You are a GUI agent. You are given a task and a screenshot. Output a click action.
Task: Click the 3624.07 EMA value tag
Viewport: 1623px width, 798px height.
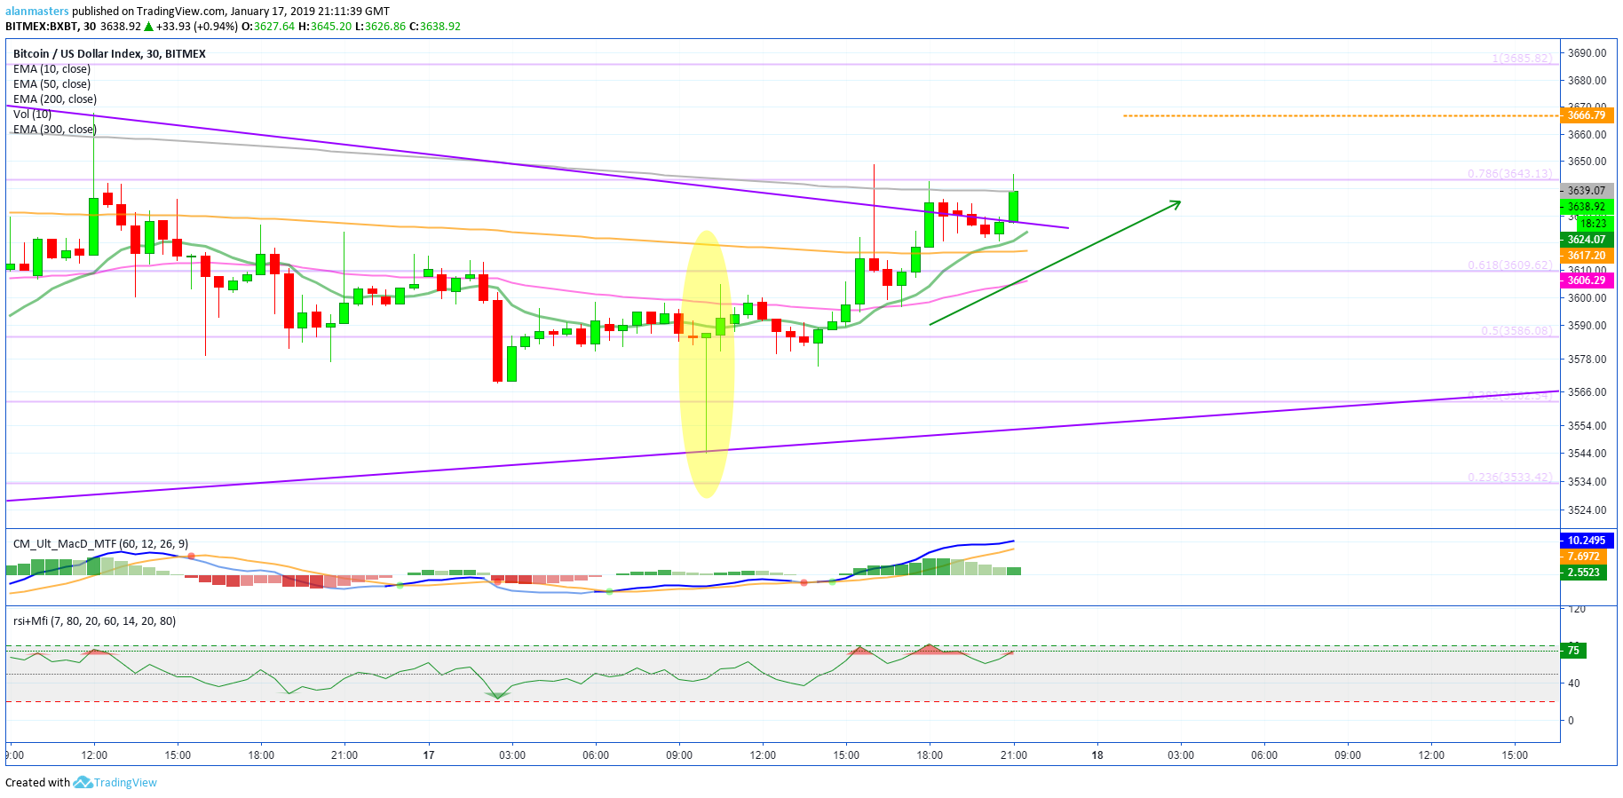point(1587,240)
